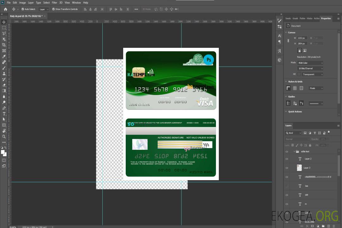Set canvas to landscape orientation
This screenshot has width=342, height=228.
tap(305, 51)
